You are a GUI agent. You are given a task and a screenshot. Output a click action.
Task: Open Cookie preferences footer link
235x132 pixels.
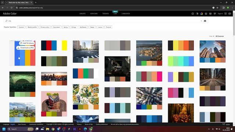pos(102,124)
